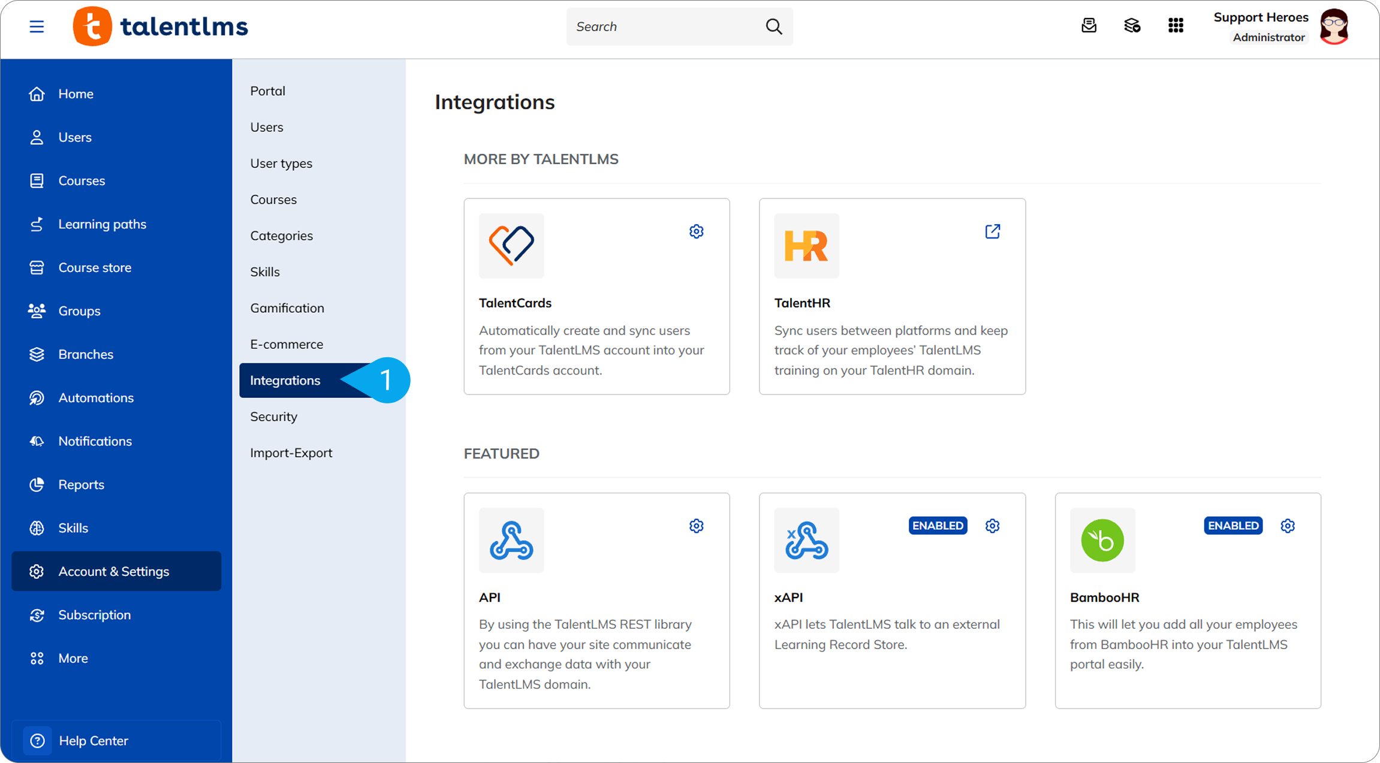Open the apps grid icon

click(x=1176, y=26)
